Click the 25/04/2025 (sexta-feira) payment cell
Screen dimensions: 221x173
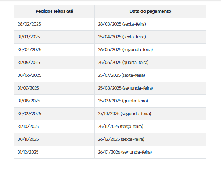pos(150,37)
